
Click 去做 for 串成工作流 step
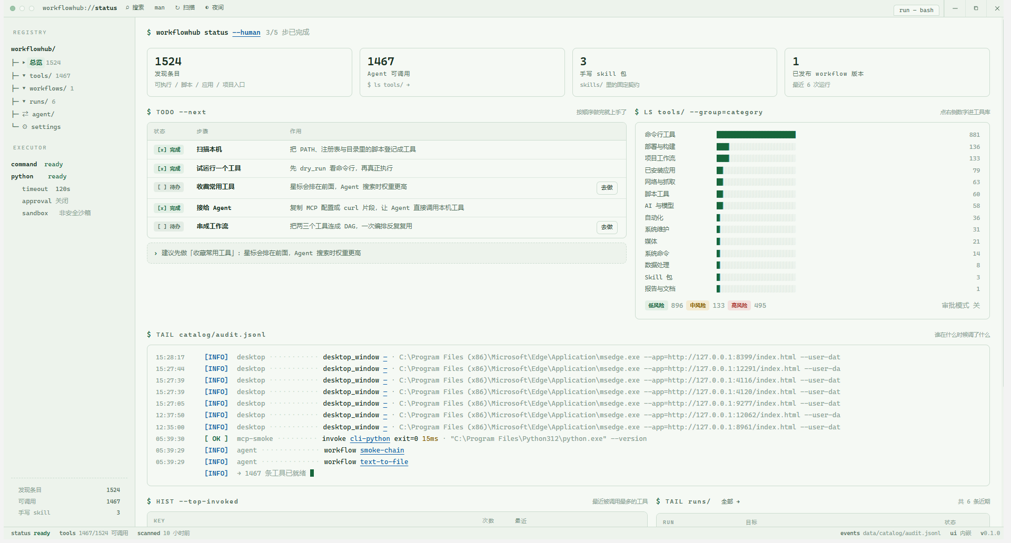[607, 227]
